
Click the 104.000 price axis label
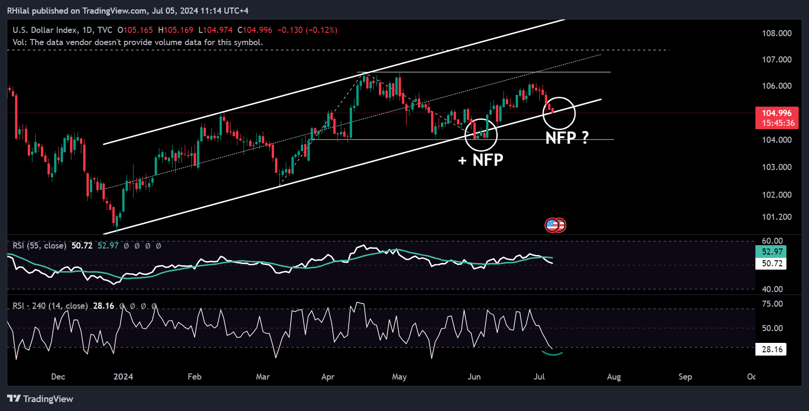(777, 140)
